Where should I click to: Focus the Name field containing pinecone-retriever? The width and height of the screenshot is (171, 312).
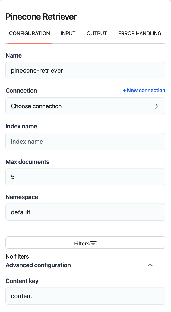click(85, 70)
